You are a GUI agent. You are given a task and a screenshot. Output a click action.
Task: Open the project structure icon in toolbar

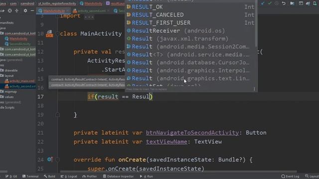point(292,3)
